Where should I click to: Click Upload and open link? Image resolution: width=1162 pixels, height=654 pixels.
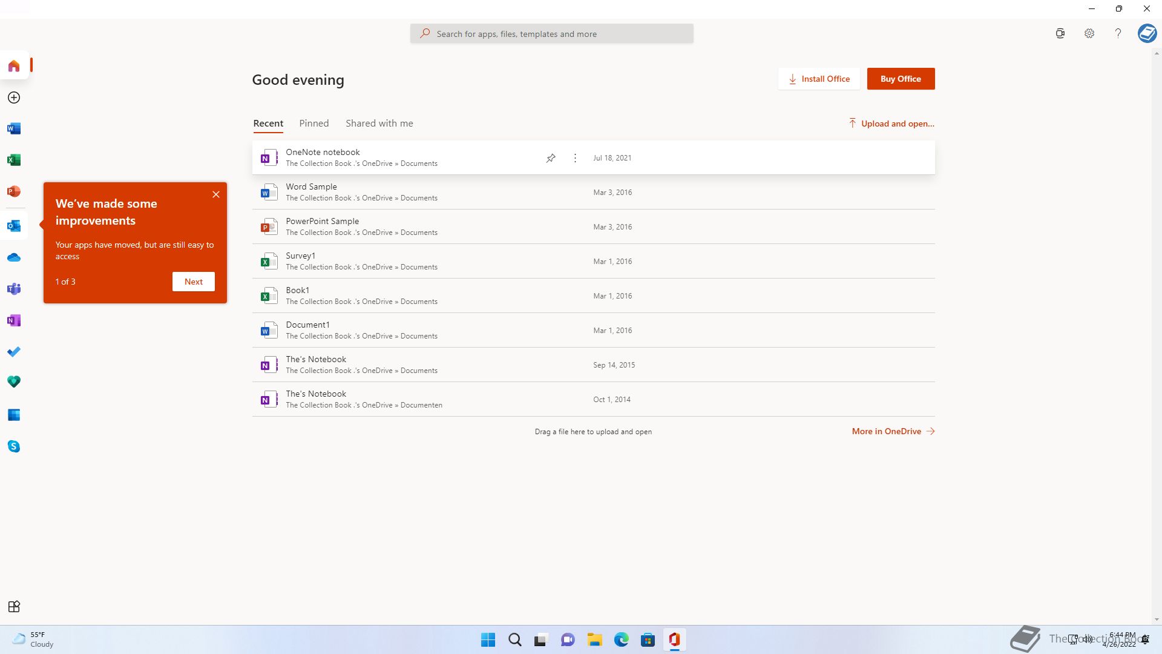click(891, 124)
